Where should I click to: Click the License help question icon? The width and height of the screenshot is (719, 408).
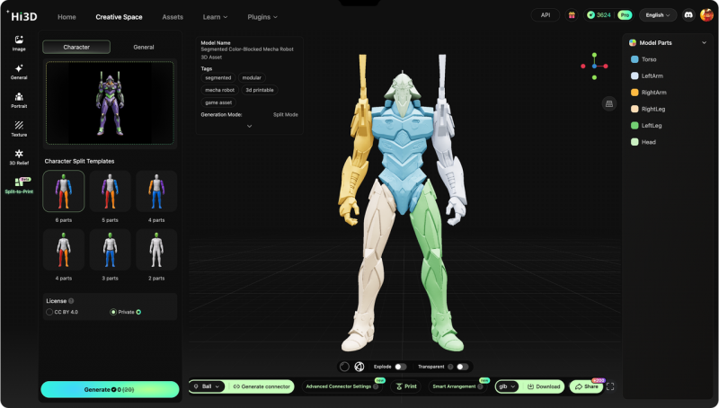point(71,301)
